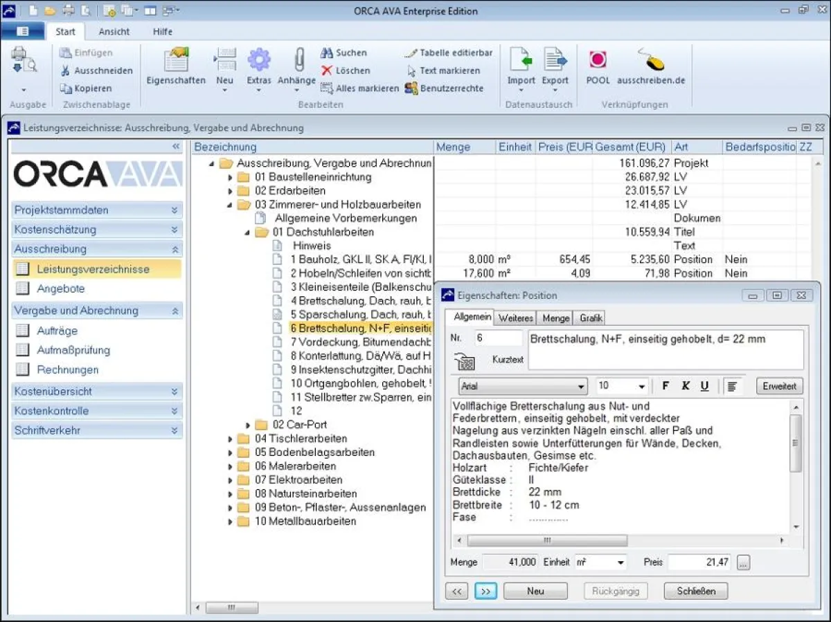Click the Anhänge paperclip icon
This screenshot has height=622, width=831.
coord(296,66)
